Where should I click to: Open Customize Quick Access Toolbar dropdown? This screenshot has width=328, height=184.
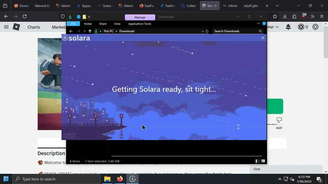click(x=89, y=17)
